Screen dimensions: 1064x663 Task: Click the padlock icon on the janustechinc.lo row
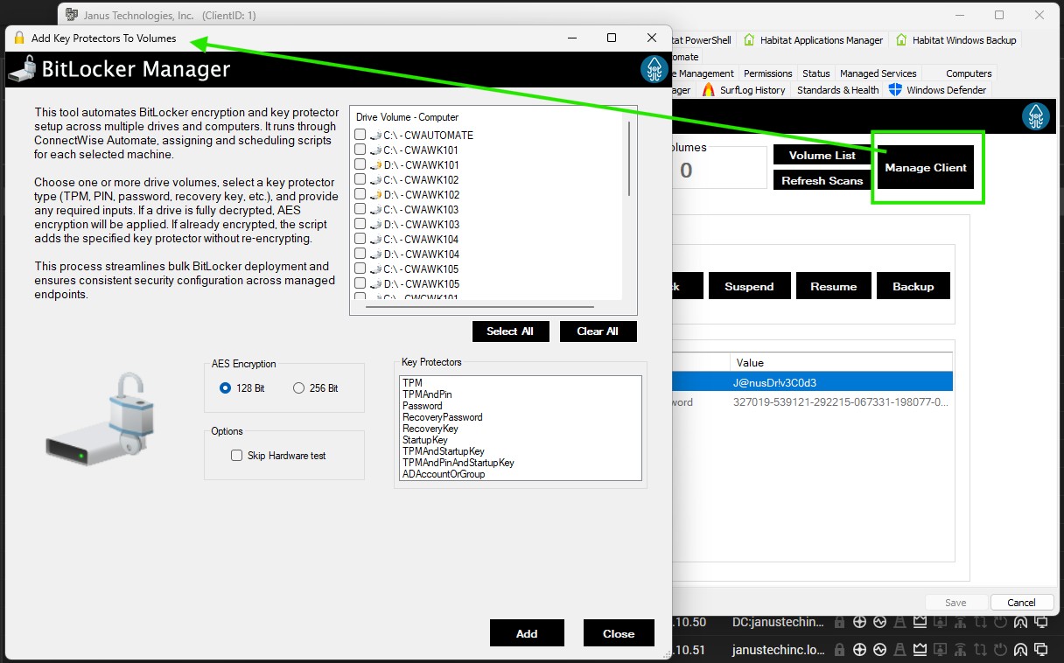pyautogui.click(x=838, y=649)
